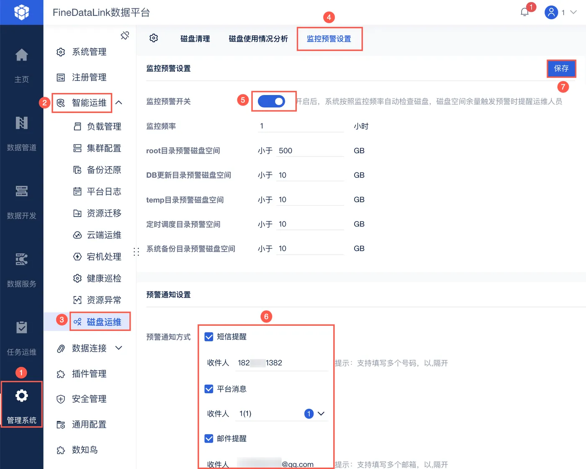Open 负载管理 in the sidebar
Viewport: 586px width, 469px height.
click(x=98, y=126)
